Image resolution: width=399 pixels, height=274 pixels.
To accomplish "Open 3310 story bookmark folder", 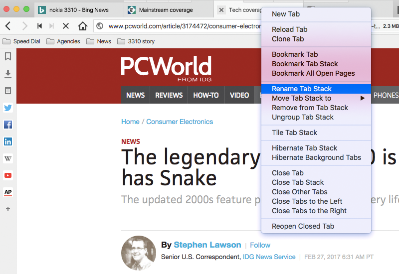I will point(136,41).
